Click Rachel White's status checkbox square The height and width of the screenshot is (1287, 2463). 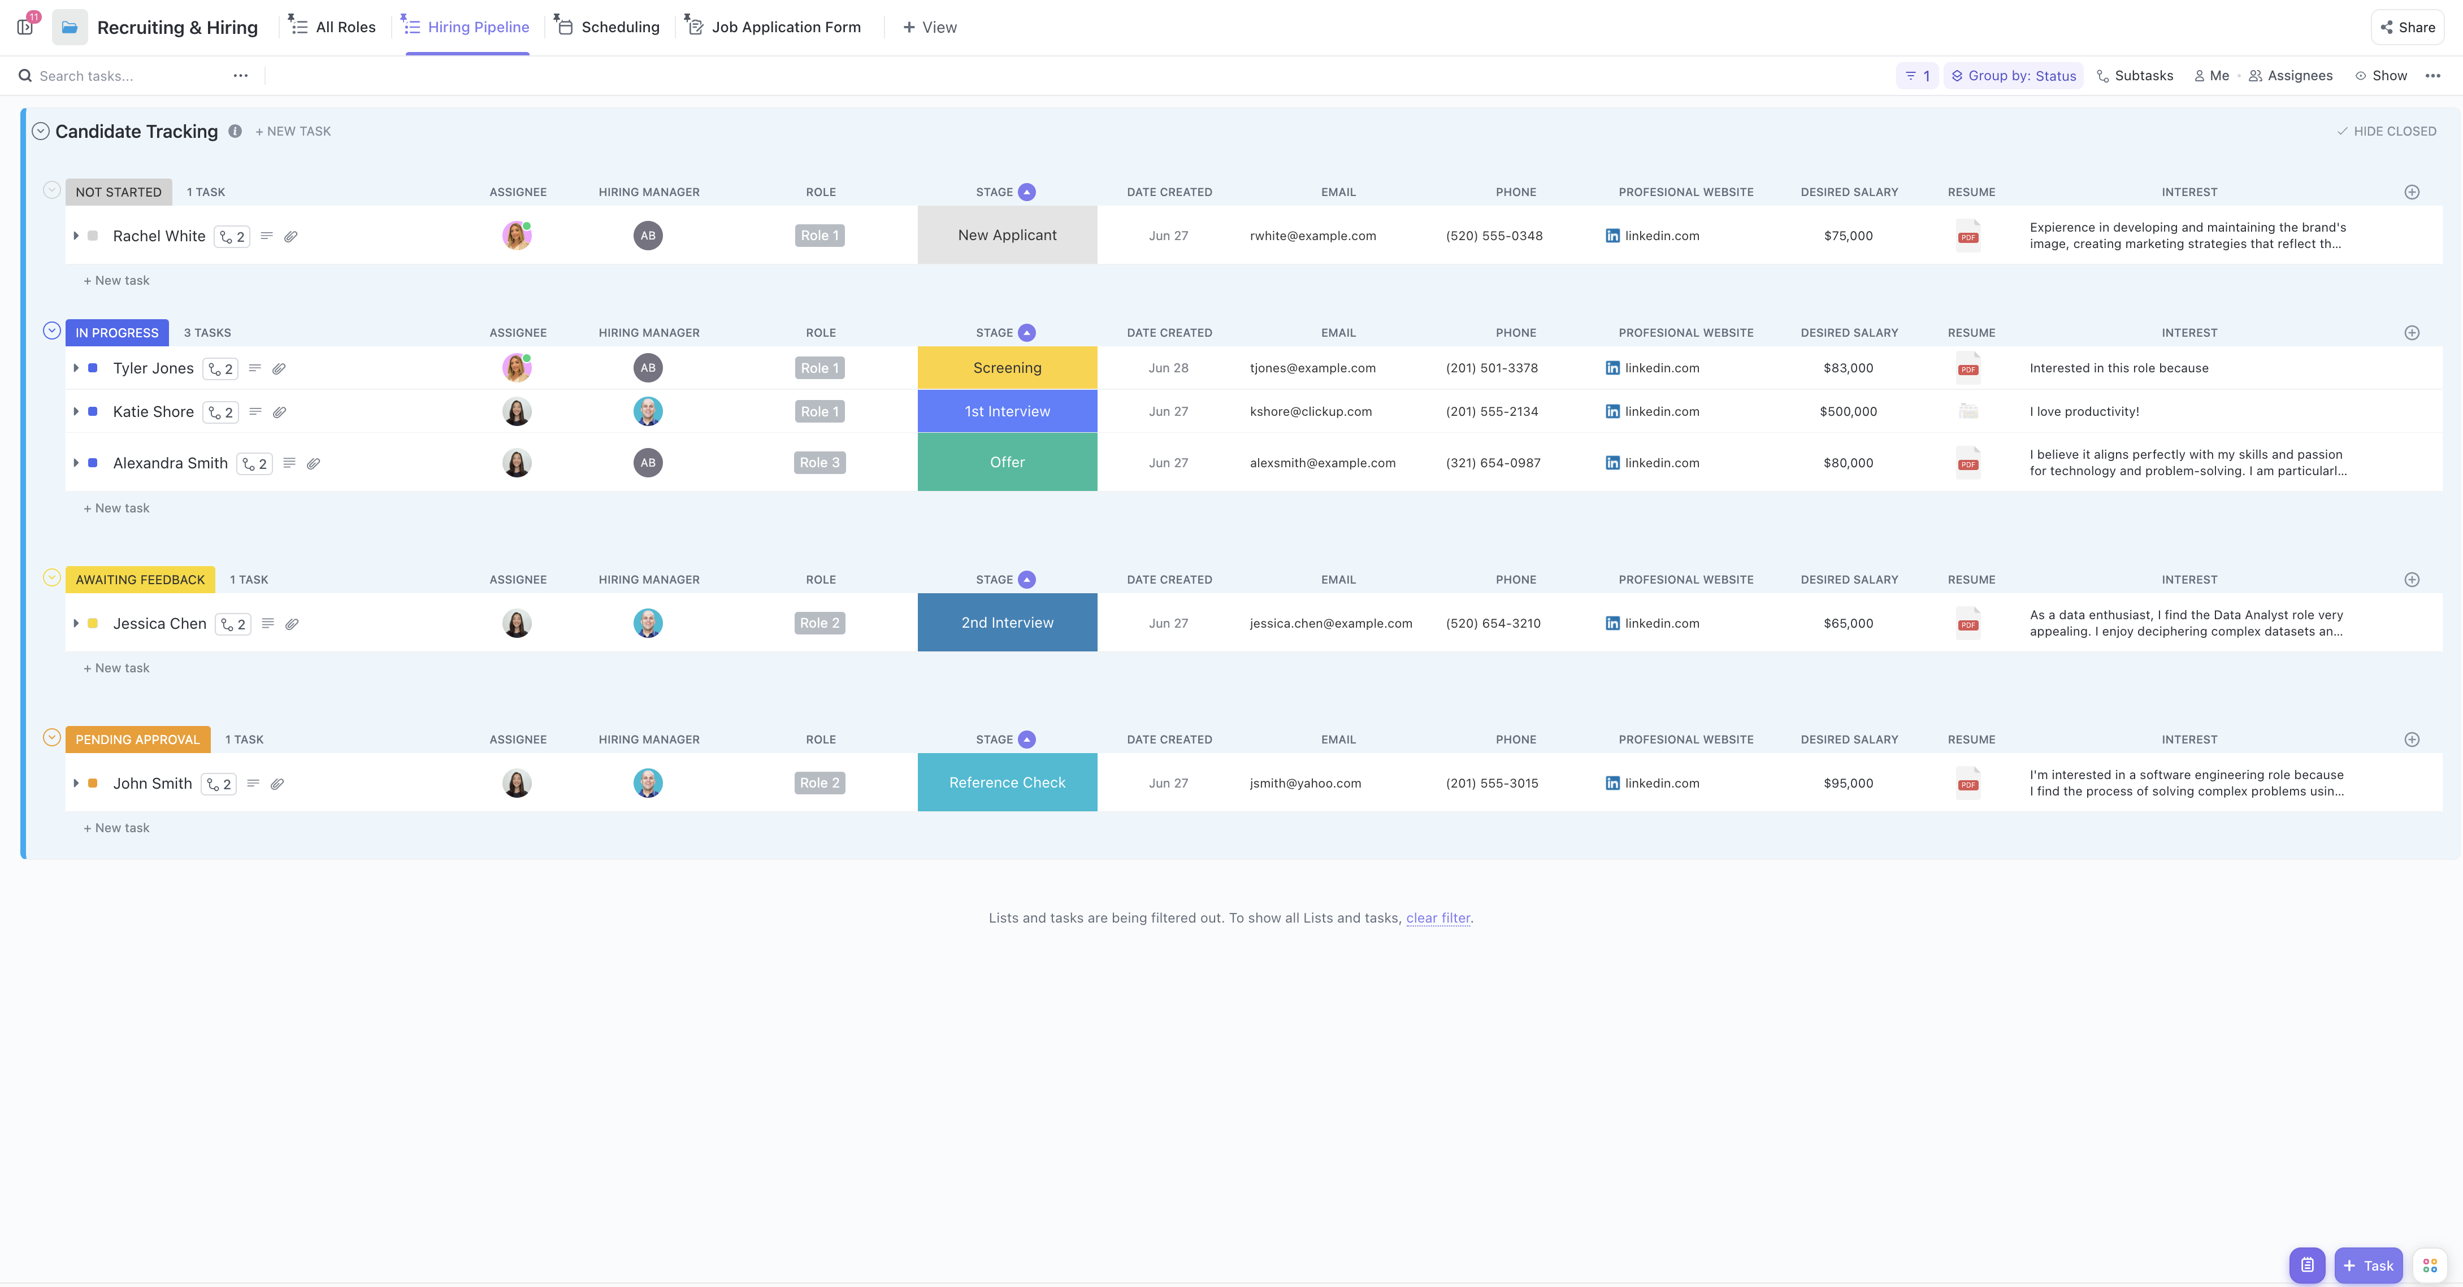coord(92,235)
